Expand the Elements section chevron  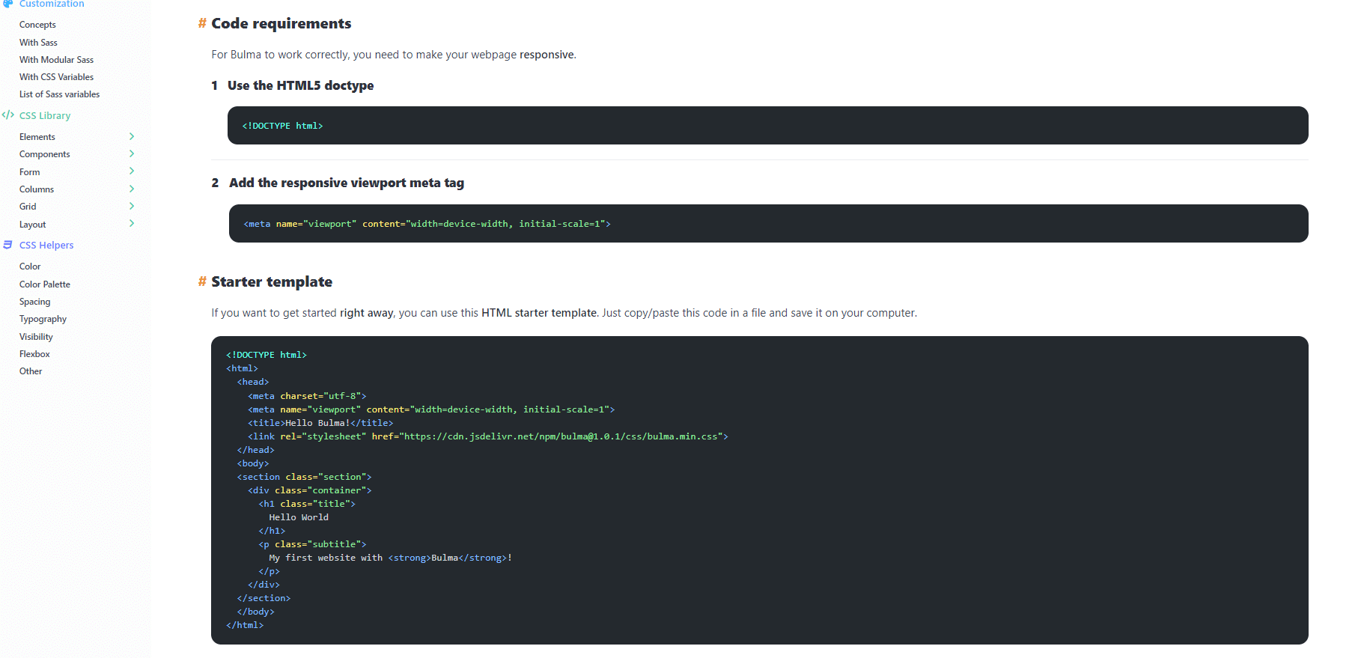[x=132, y=136]
